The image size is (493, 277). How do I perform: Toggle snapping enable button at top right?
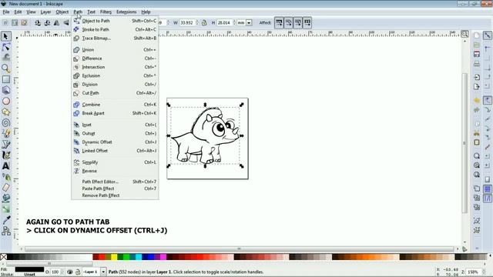[x=488, y=35]
